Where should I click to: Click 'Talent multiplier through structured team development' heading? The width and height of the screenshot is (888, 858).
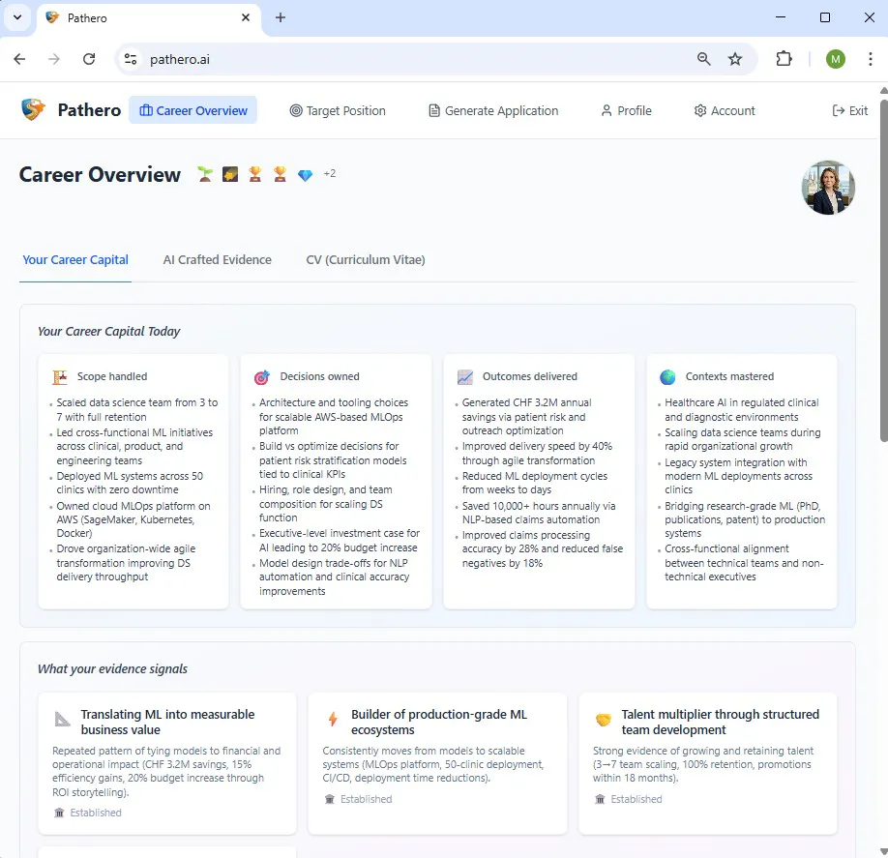pyautogui.click(x=721, y=722)
